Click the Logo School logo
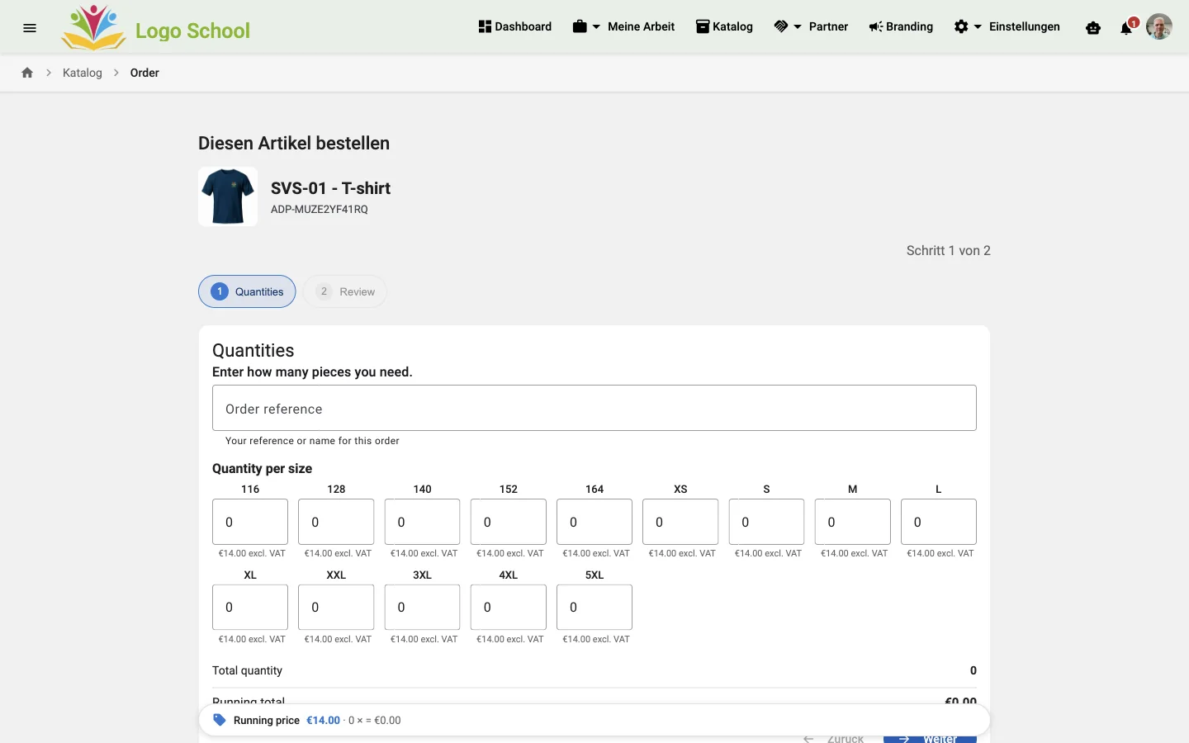Image resolution: width=1189 pixels, height=743 pixels. click(155, 27)
